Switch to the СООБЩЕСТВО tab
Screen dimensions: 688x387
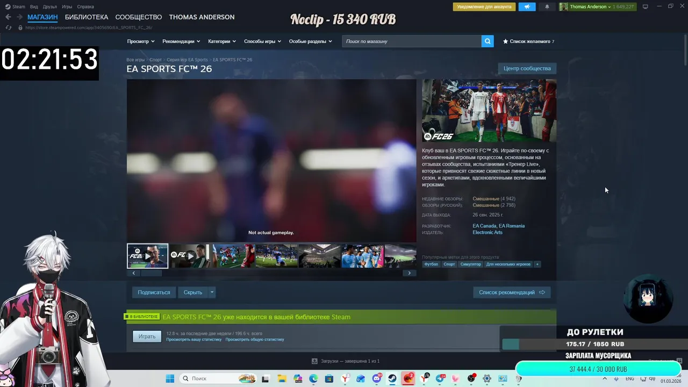[x=139, y=17]
